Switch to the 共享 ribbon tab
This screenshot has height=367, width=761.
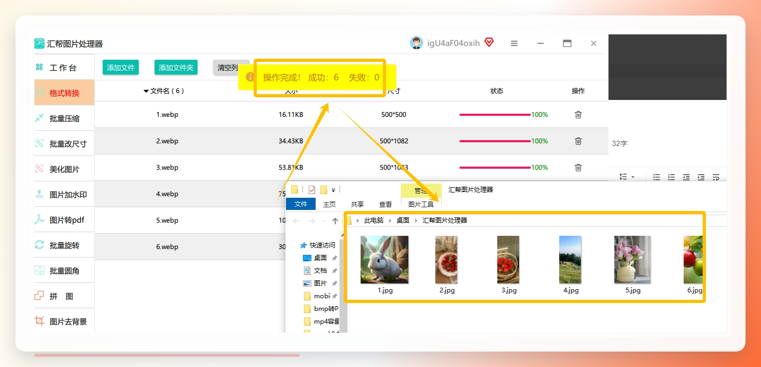pos(357,204)
